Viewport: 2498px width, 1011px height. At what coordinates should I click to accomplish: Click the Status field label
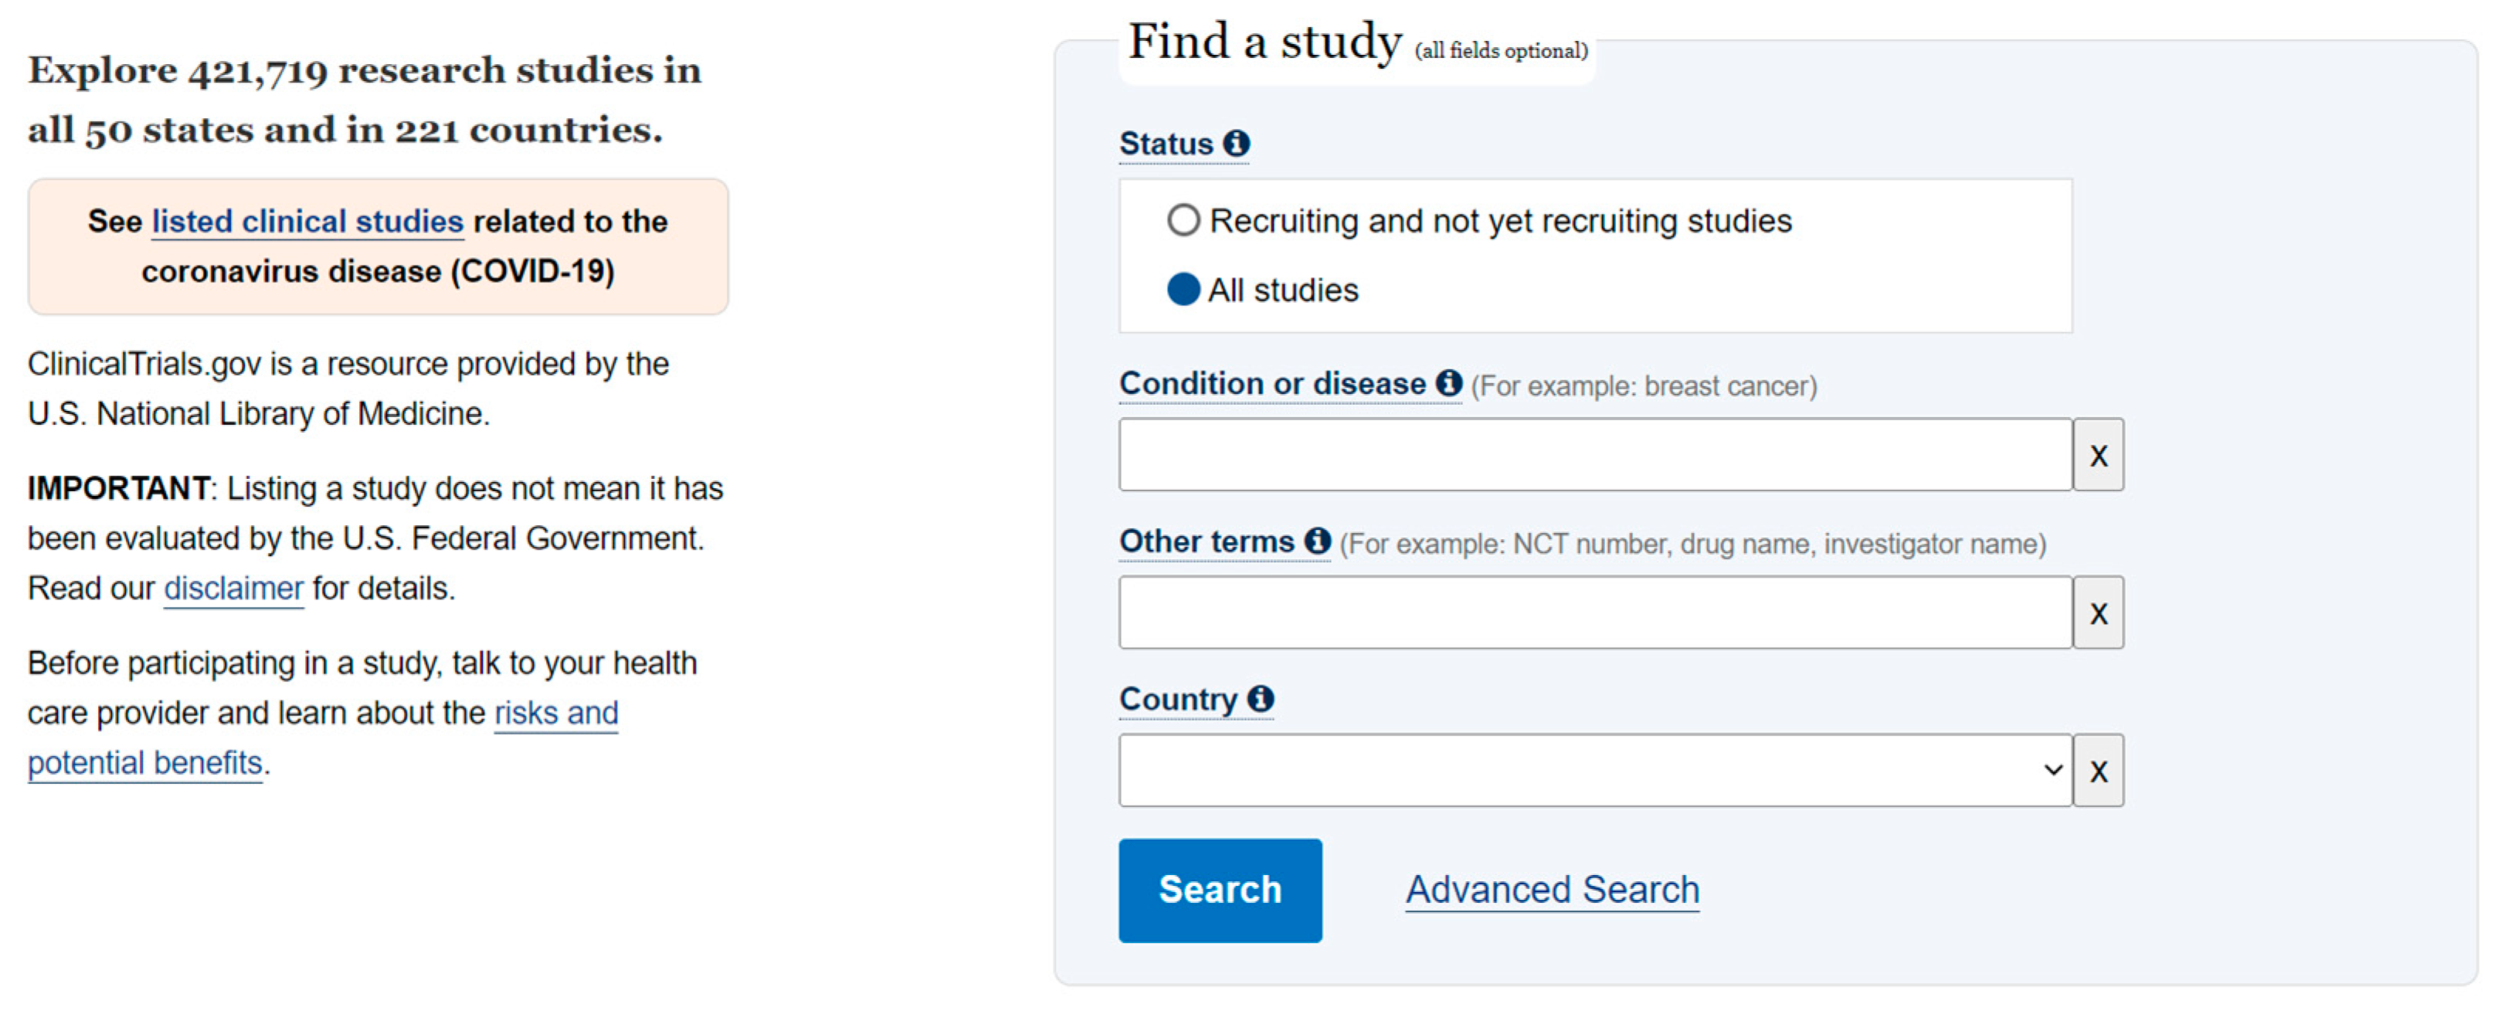tap(1166, 144)
